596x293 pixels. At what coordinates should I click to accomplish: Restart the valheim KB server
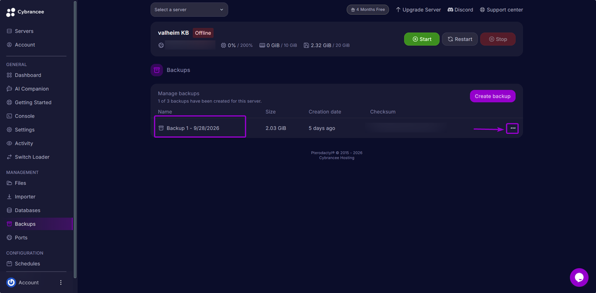pos(460,39)
